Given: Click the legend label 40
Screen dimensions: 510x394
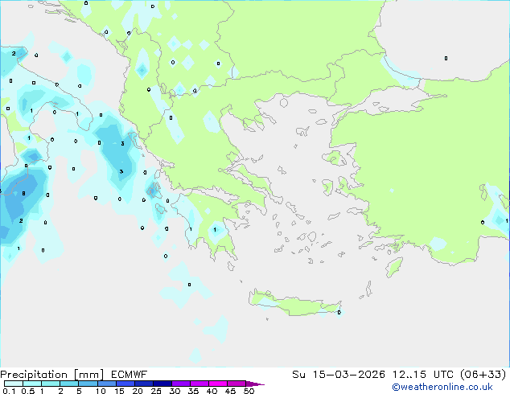Looking at the screenshot, I should pos(212,391).
